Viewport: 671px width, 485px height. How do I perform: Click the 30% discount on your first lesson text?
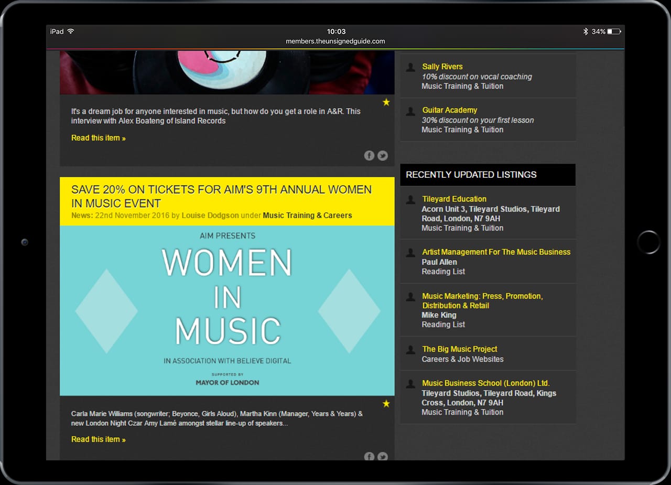point(478,120)
